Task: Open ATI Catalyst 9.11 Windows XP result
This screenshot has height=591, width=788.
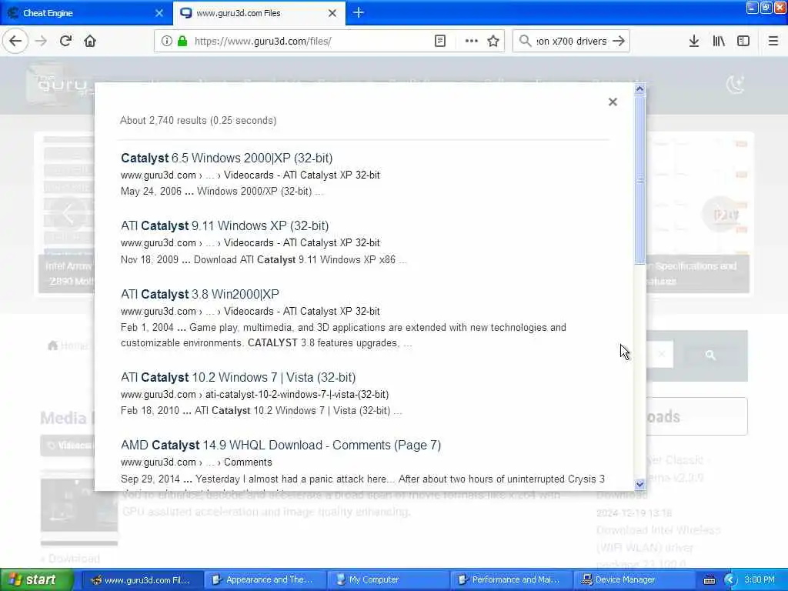Action: [x=225, y=225]
